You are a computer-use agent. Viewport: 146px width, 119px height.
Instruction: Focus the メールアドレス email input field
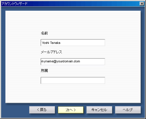[73, 62]
